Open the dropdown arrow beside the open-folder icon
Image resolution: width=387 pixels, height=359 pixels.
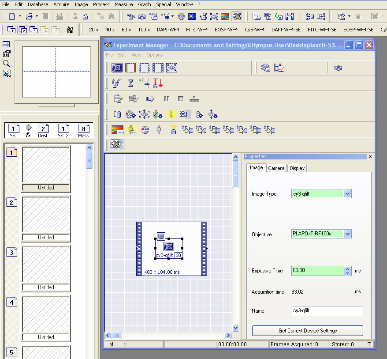click(37, 17)
